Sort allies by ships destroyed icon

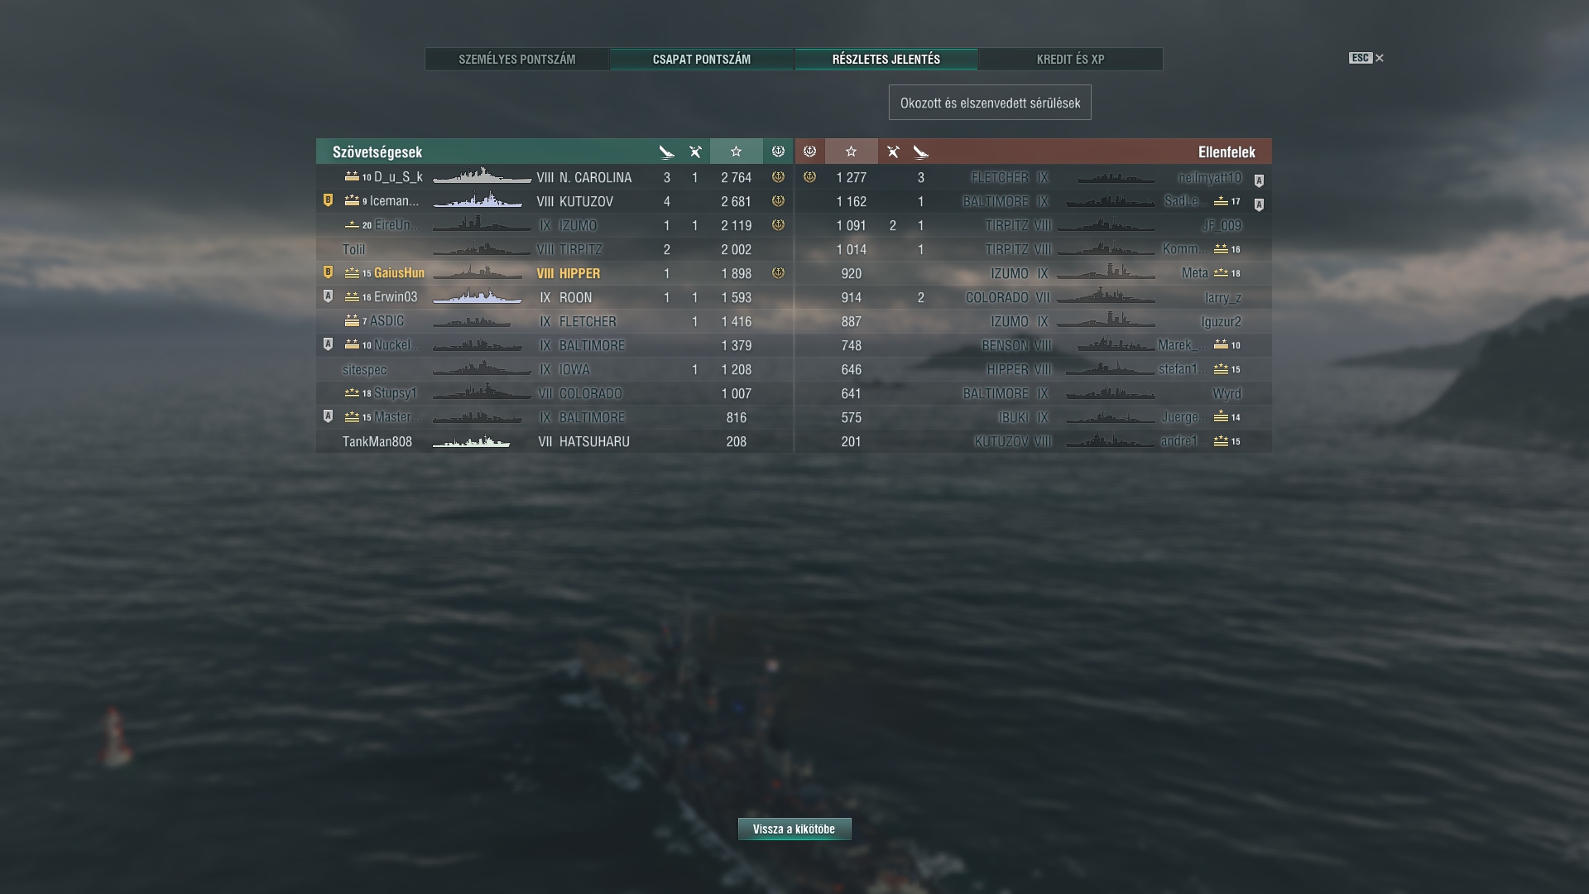point(667,151)
